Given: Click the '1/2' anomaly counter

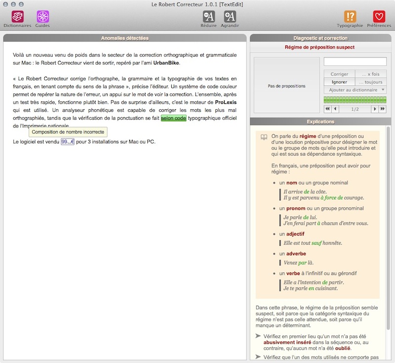Looking at the screenshot, I should coord(355,109).
